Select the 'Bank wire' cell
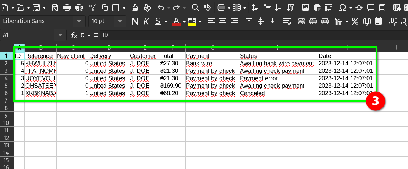This screenshot has height=169, width=408. pos(212,63)
